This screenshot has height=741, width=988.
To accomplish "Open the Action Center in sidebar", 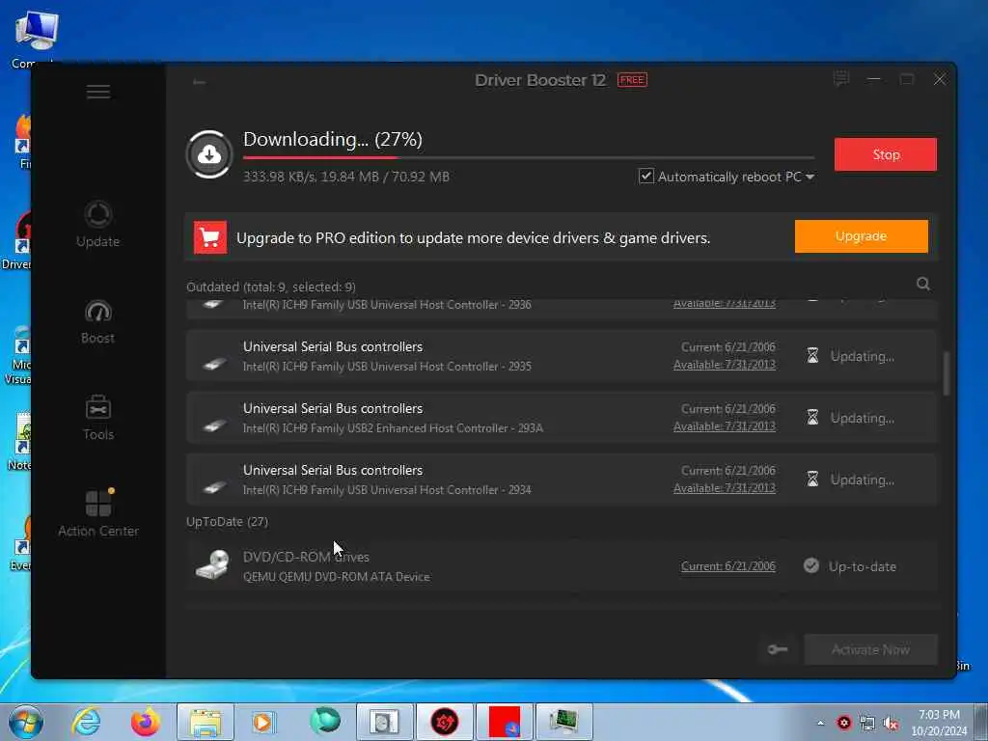I will [x=98, y=513].
